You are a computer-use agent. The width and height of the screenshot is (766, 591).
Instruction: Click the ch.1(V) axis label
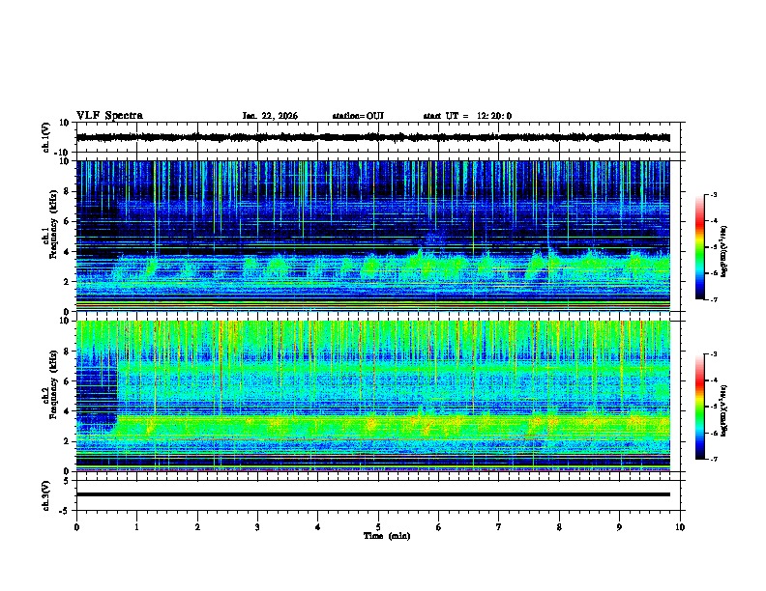point(46,137)
